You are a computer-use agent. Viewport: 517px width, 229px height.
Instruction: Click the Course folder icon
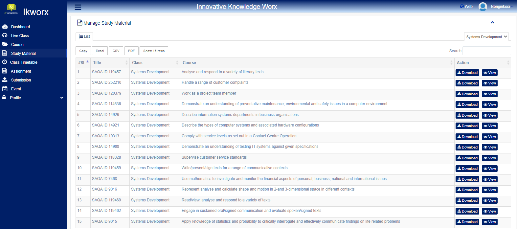(x=5, y=44)
